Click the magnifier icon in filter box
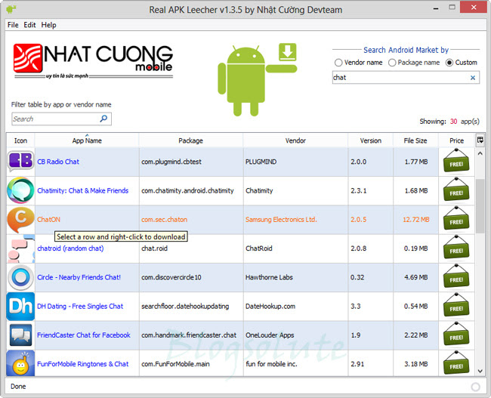Screen dimensions: 491x398 click(103, 119)
